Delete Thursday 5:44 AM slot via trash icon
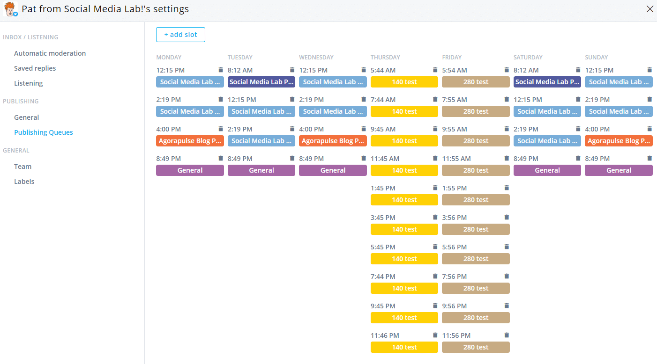Viewport: 657px width, 364px height. (x=435, y=70)
